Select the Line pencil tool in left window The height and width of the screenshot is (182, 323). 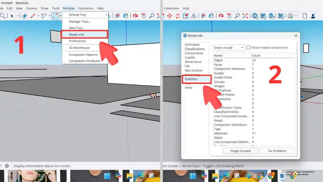[33, 16]
